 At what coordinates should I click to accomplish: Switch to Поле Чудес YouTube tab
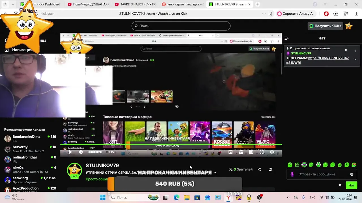click(88, 4)
